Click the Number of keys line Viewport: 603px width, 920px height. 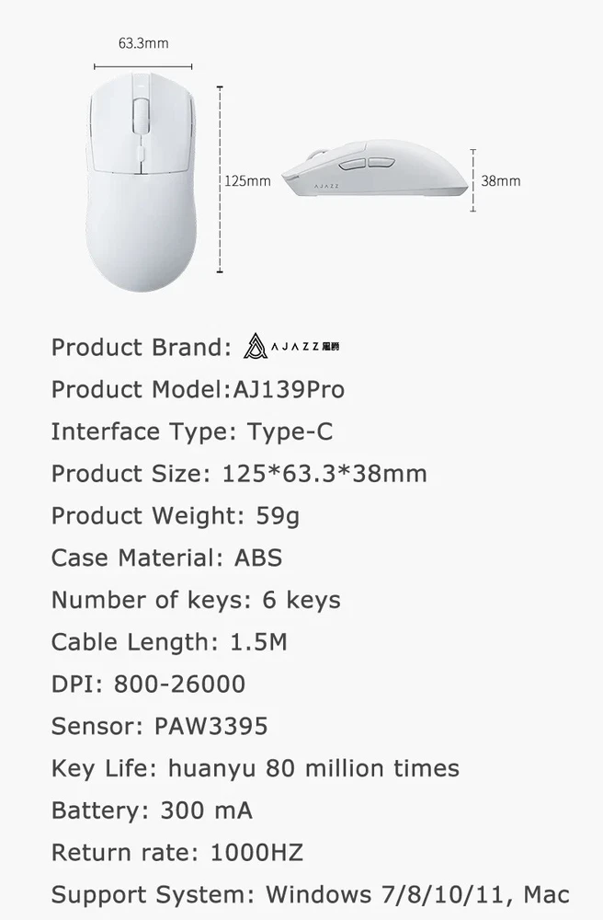(x=196, y=600)
